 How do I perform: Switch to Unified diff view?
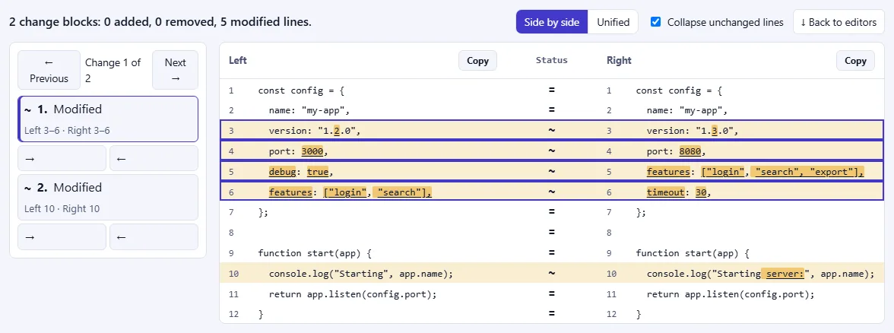click(613, 22)
